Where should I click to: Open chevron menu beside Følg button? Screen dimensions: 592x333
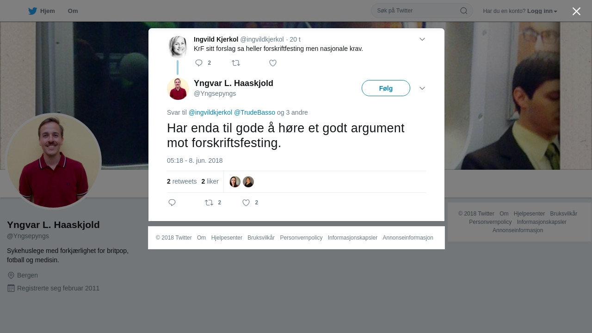tap(422, 88)
